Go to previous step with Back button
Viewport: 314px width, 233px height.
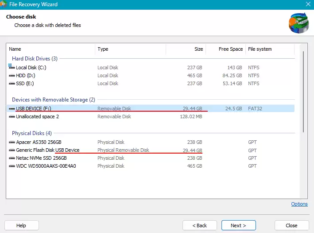199,225
